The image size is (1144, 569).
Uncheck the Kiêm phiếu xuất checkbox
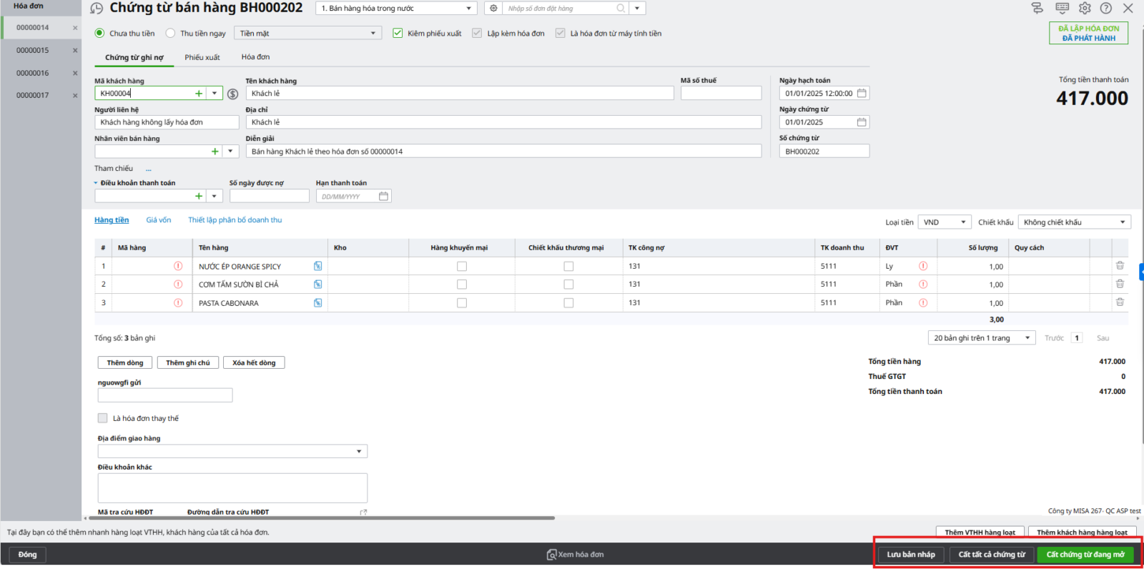[398, 34]
